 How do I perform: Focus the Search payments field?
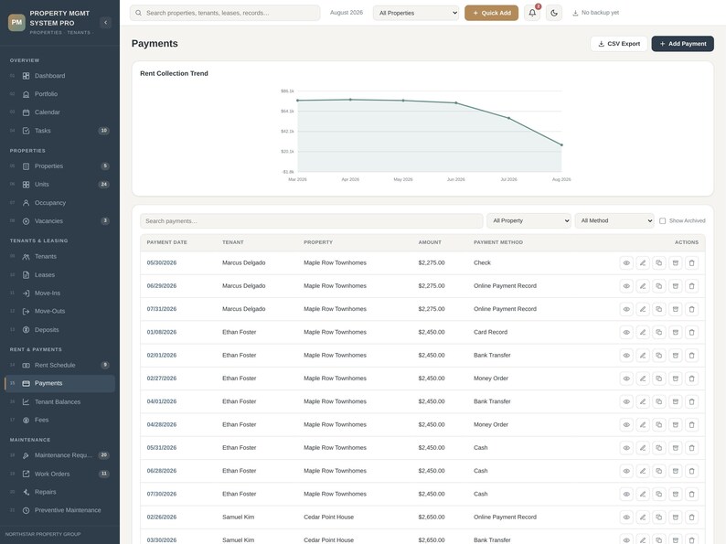pyautogui.click(x=311, y=221)
